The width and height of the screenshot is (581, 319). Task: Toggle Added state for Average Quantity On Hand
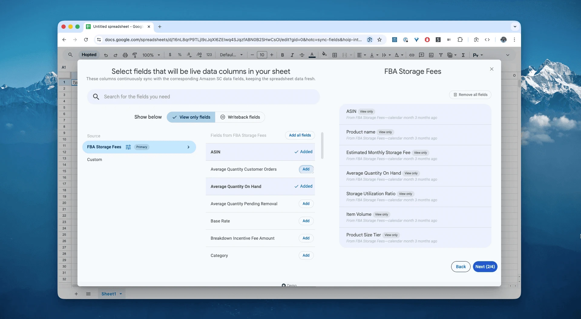[x=304, y=186]
